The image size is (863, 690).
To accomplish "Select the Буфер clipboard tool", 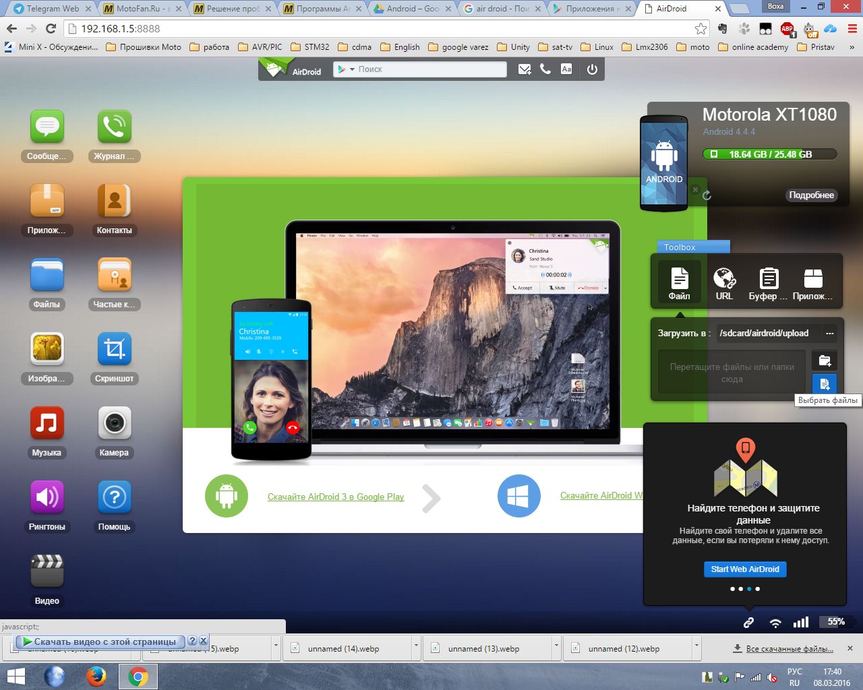I will [x=769, y=282].
